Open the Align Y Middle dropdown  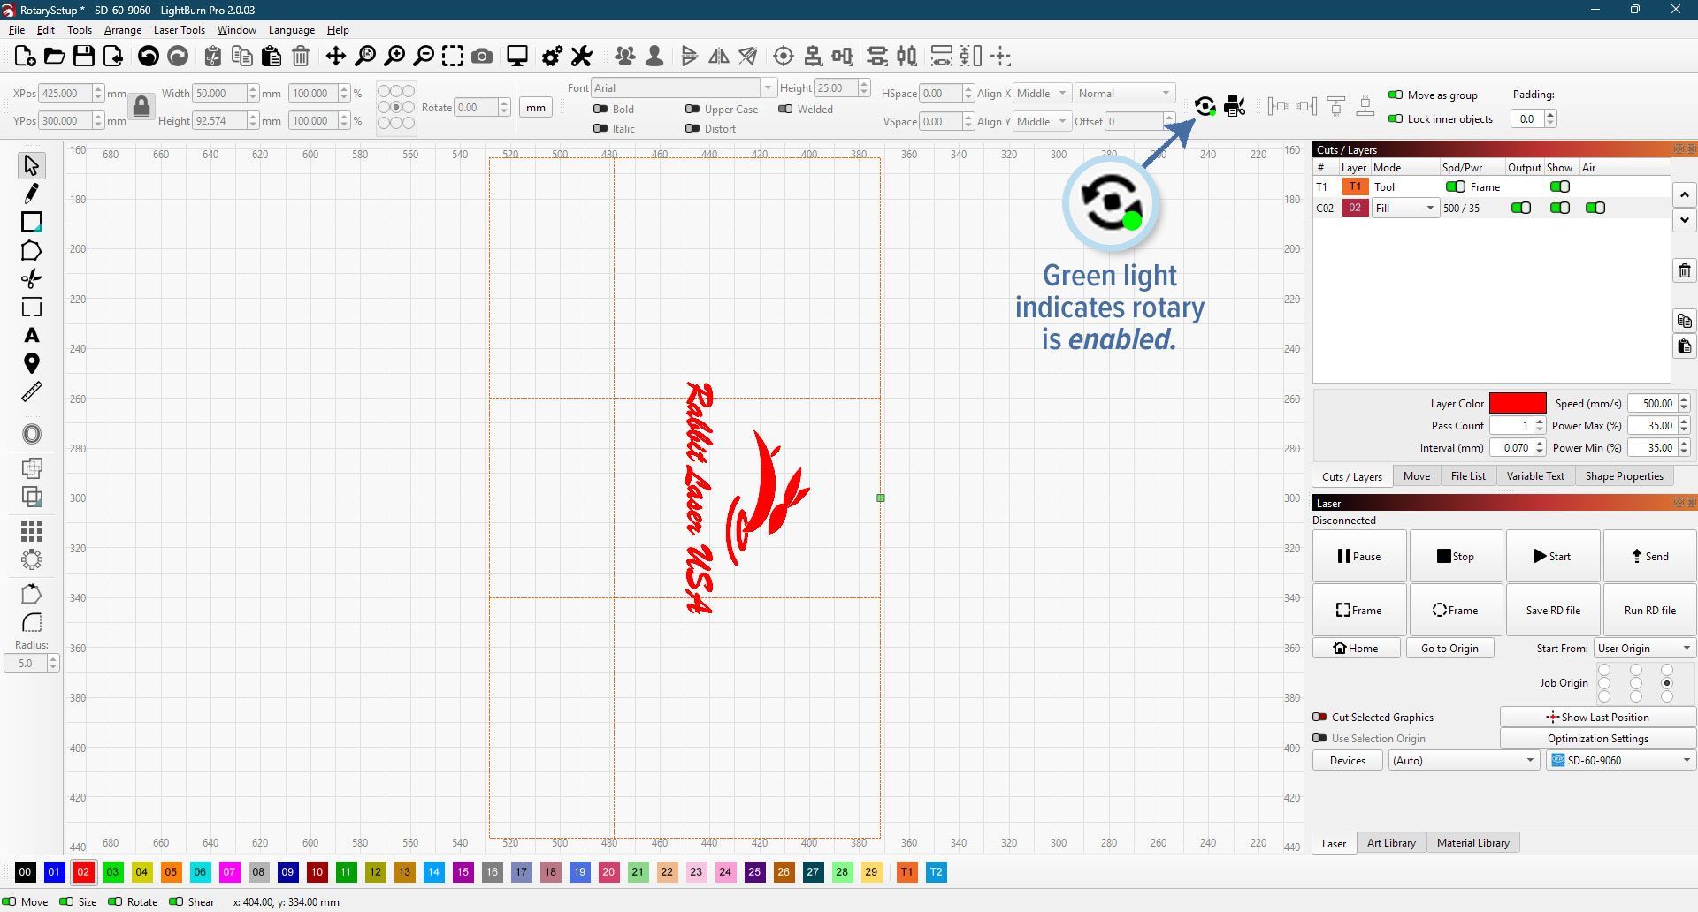(1041, 121)
